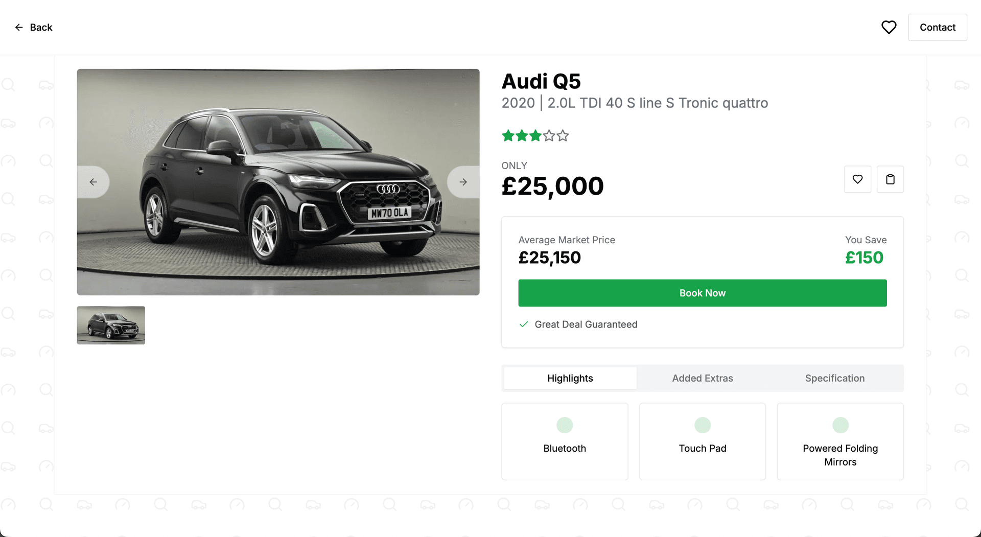Image resolution: width=981 pixels, height=537 pixels.
Task: Select the Audi Q5 photo thumbnail
Action: tap(111, 325)
